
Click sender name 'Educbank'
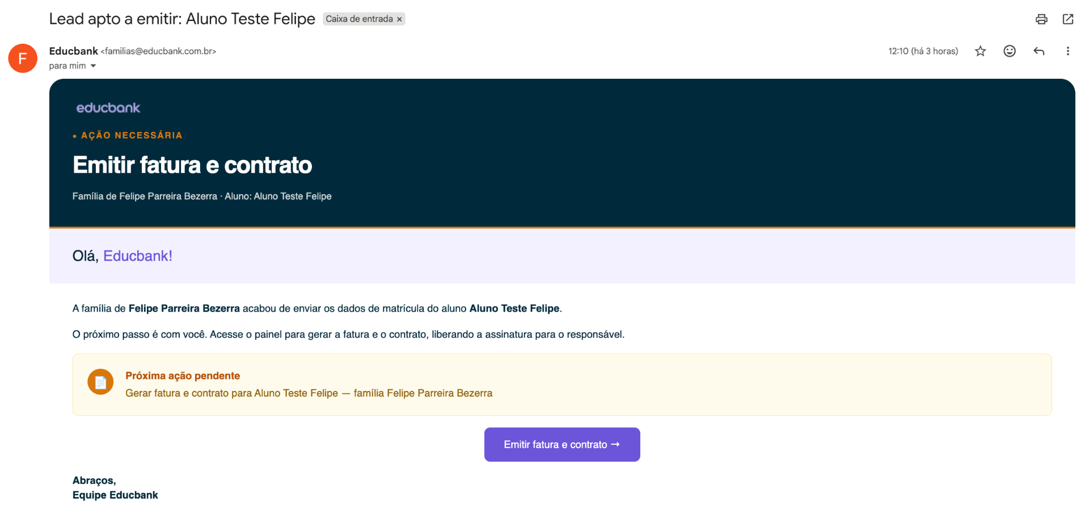(x=74, y=51)
